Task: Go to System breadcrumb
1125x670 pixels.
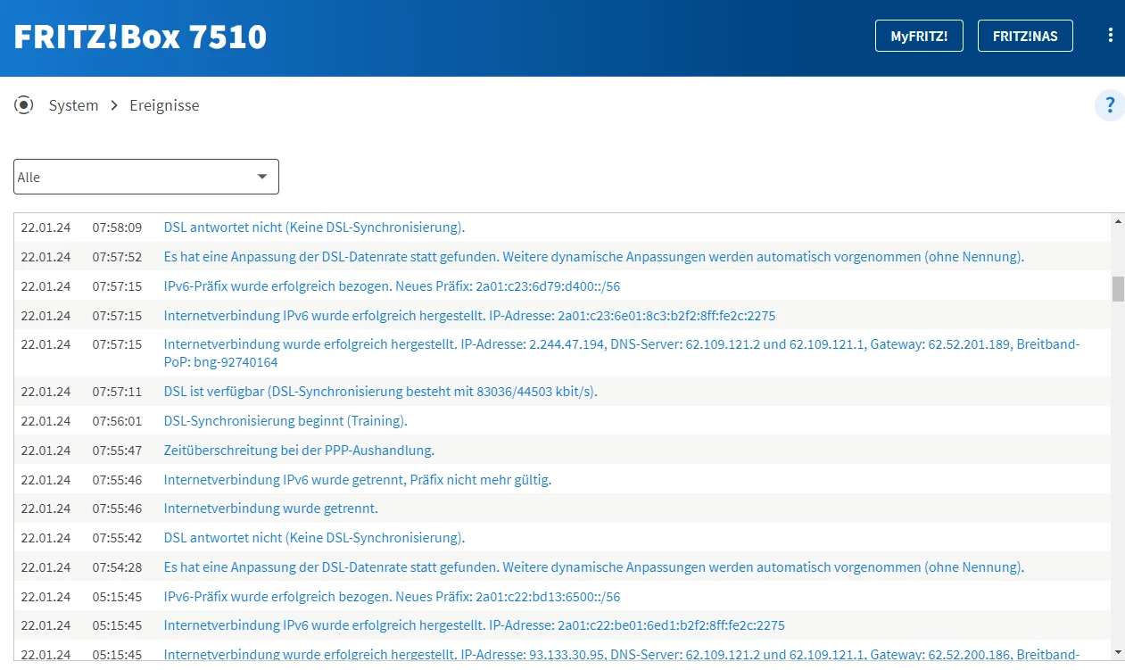Action: 73,105
